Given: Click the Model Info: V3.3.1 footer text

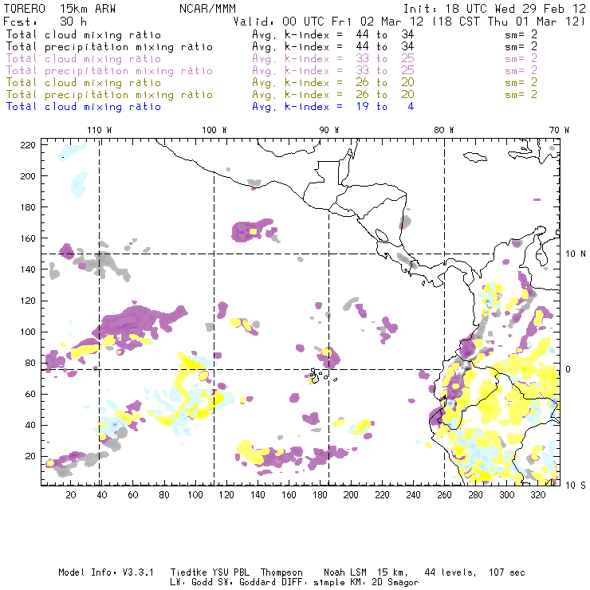Looking at the screenshot, I should click(98, 572).
